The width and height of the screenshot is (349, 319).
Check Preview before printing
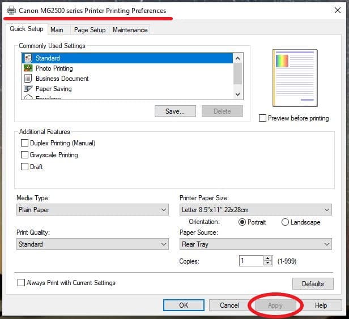262,118
